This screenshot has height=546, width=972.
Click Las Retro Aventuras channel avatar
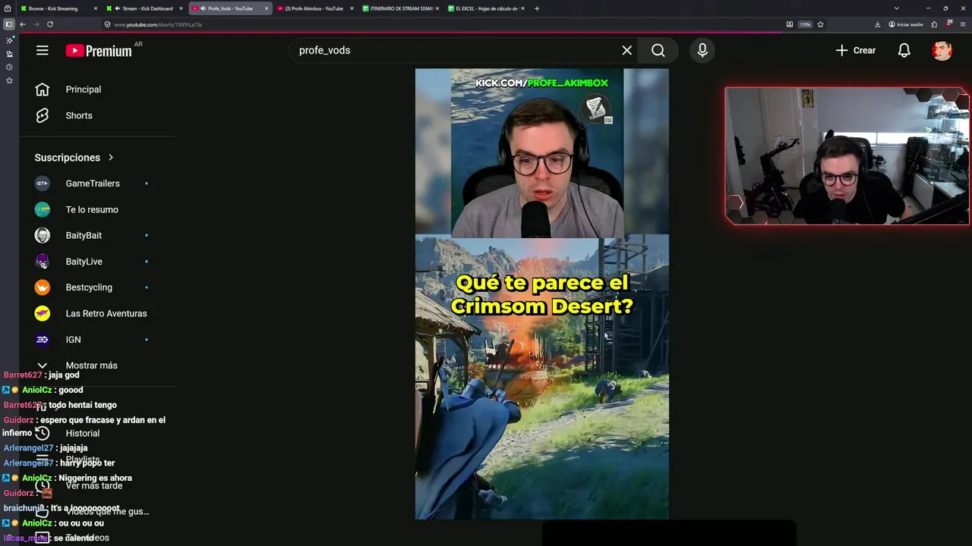click(x=43, y=313)
